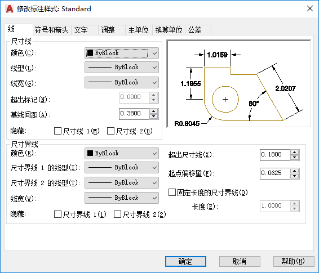Open the 换算单位 tab
The width and height of the screenshot is (319, 273).
point(169,30)
